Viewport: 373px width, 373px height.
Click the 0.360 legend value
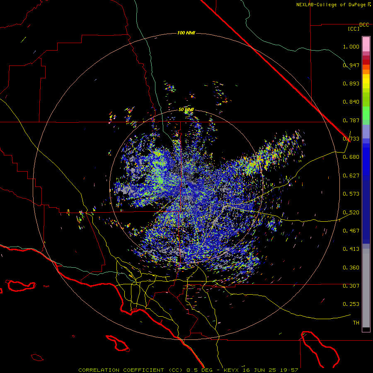[x=351, y=268]
